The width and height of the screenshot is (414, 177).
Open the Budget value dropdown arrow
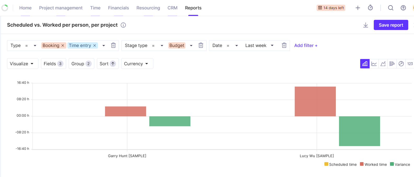pos(191,45)
